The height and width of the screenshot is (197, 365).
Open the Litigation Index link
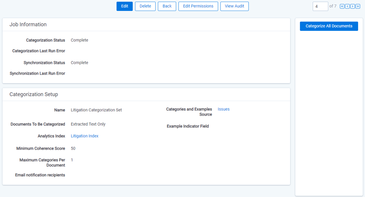[84, 136]
